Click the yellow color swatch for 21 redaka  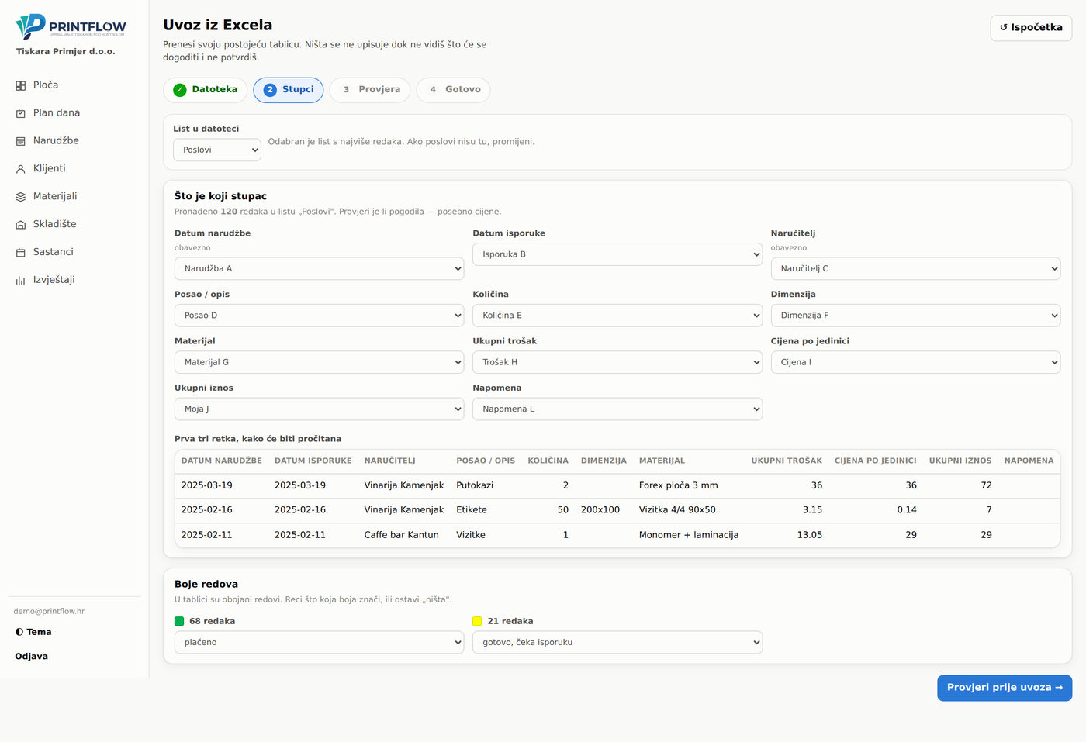click(477, 621)
